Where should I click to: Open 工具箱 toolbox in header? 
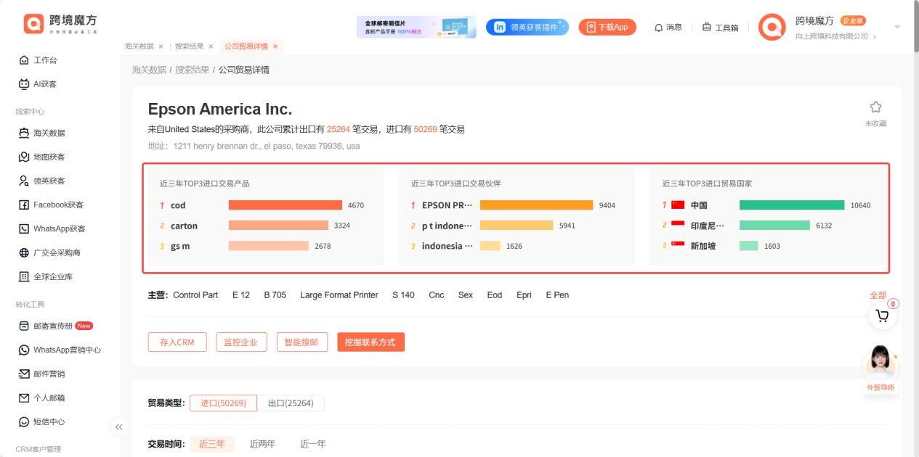tap(720, 28)
